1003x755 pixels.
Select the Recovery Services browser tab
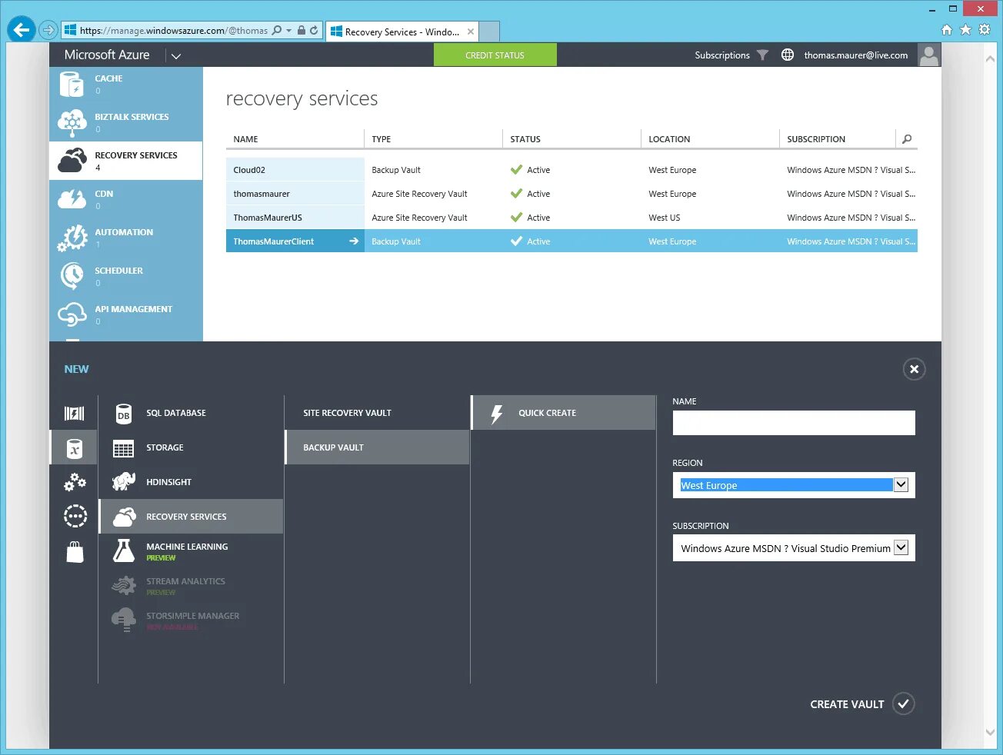pos(402,32)
